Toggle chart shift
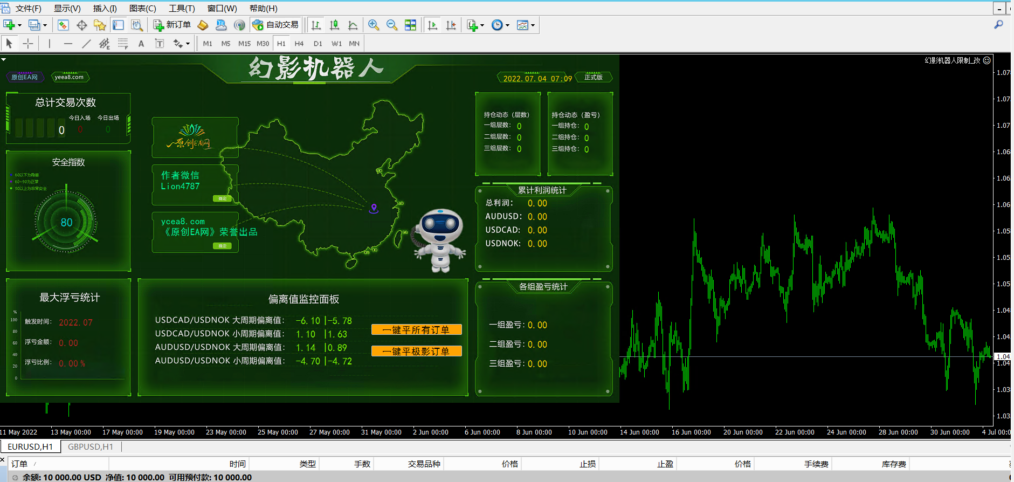 coord(451,25)
